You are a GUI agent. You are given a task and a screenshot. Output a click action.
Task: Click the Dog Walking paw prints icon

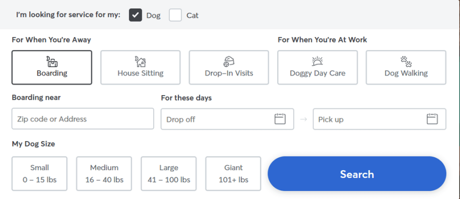(x=406, y=62)
